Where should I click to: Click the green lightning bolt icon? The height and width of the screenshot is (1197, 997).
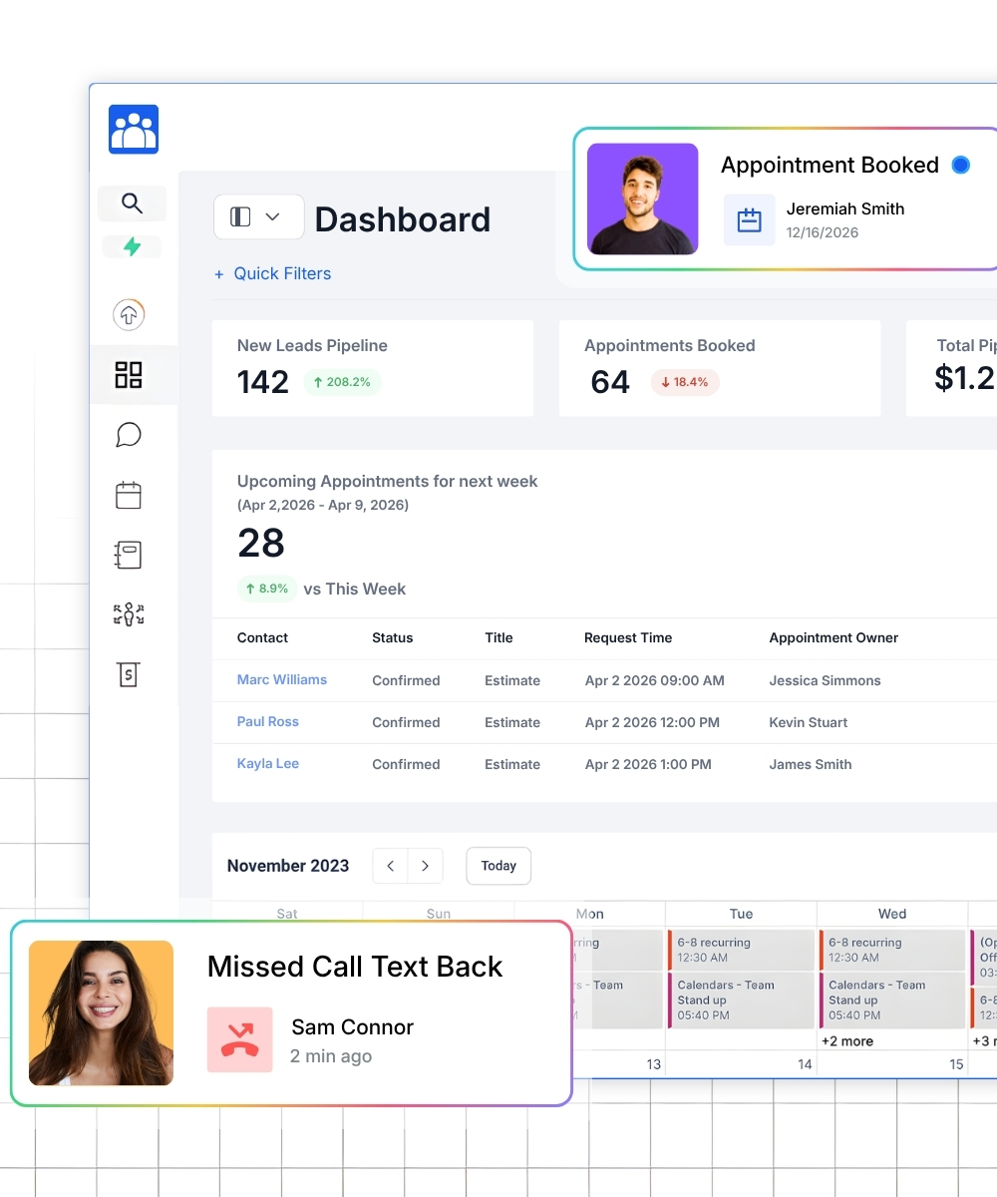tap(132, 246)
